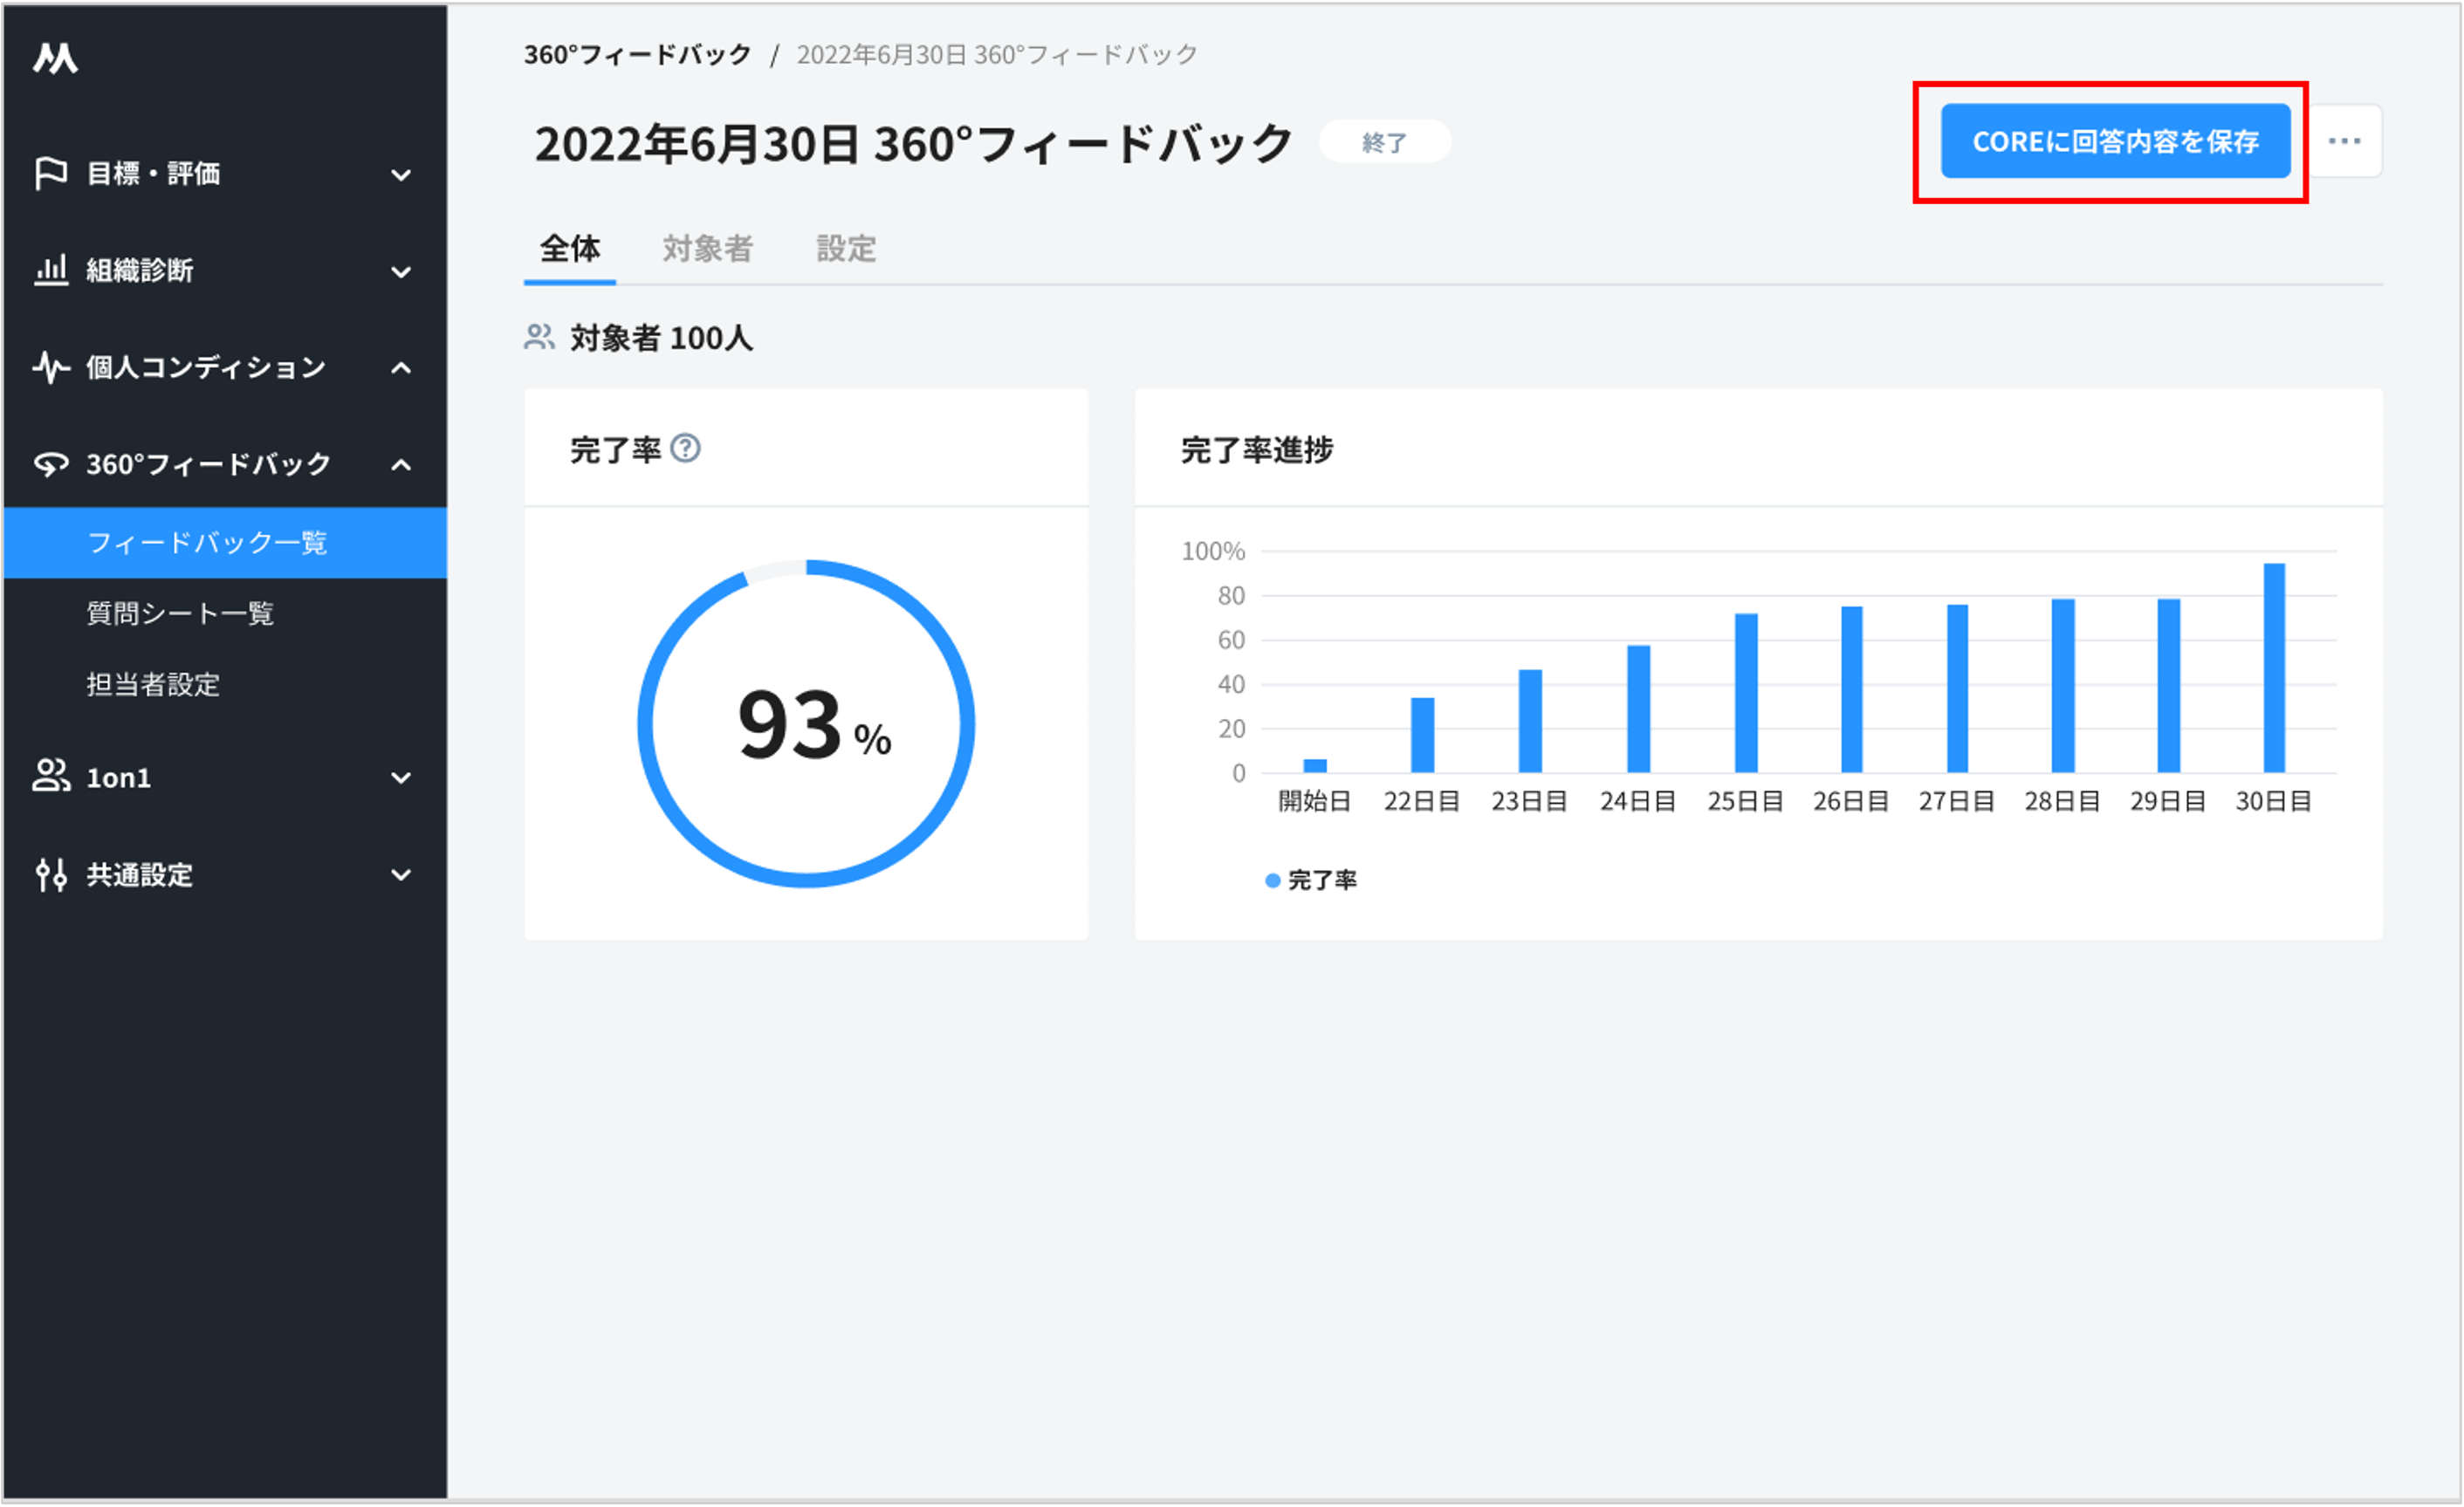Click COREに回答内容を保存 button
The width and height of the screenshot is (2464, 1507).
click(2115, 141)
